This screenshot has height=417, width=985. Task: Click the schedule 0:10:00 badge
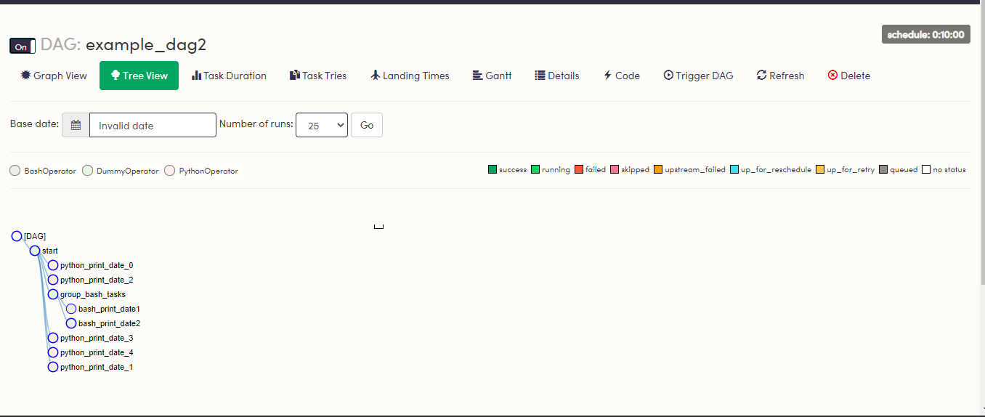click(925, 34)
